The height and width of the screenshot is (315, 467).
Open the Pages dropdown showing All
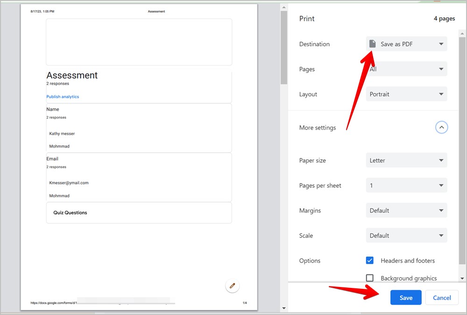click(x=407, y=69)
